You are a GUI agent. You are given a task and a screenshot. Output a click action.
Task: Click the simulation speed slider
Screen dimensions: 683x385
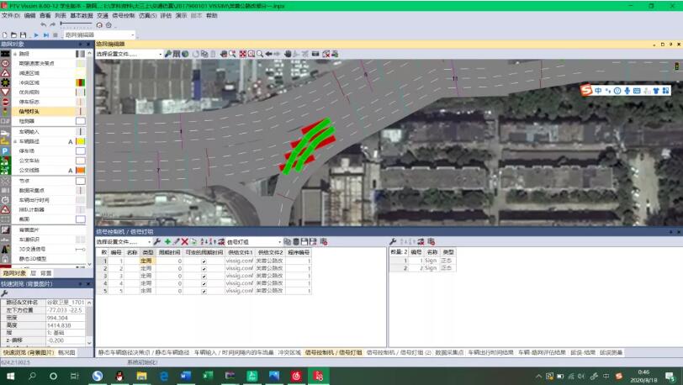77,24
